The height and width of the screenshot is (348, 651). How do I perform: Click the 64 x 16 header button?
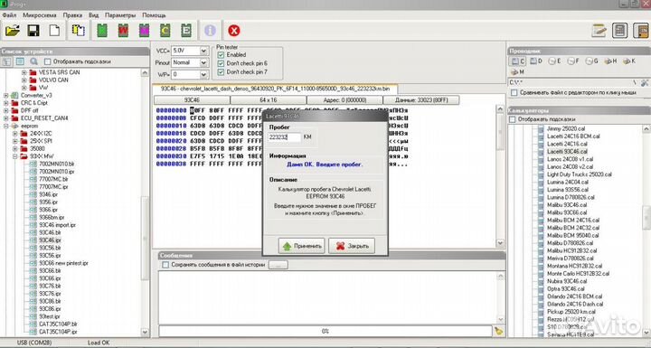[269, 100]
